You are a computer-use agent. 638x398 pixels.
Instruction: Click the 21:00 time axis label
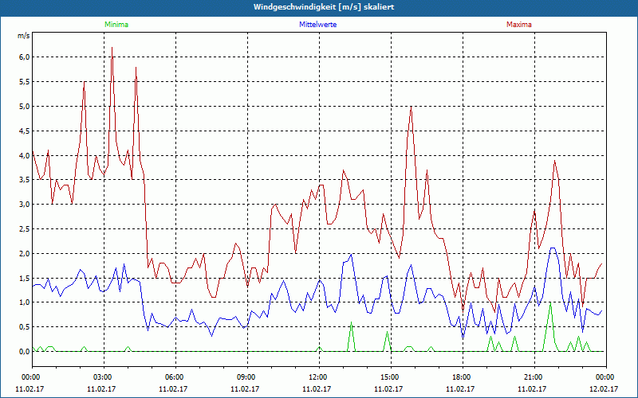[x=534, y=377]
